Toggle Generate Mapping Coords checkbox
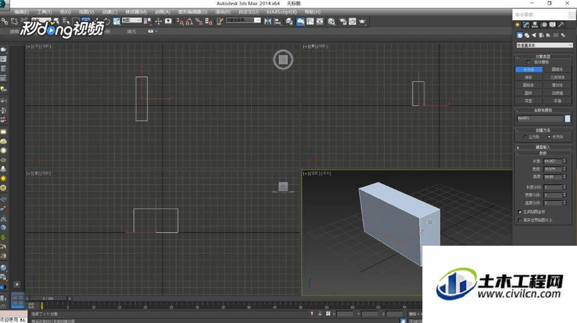This screenshot has width=577, height=323. click(x=520, y=212)
